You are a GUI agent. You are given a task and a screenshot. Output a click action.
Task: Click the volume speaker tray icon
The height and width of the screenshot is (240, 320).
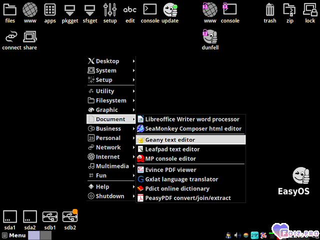(237, 235)
